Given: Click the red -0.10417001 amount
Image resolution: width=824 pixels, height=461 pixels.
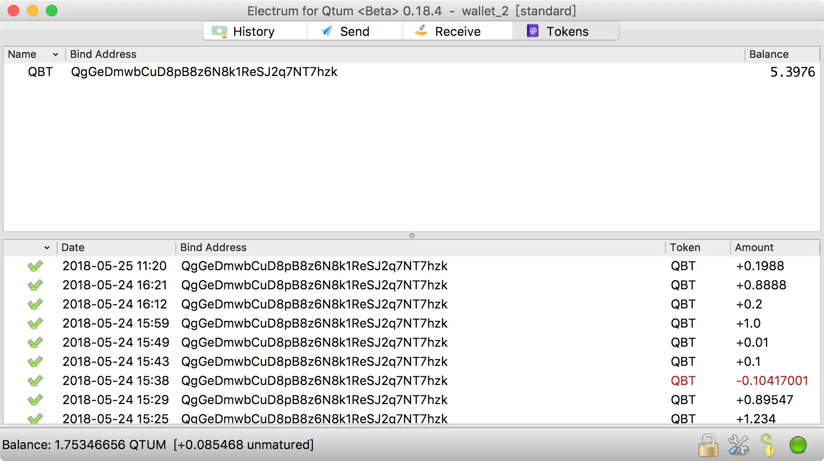Looking at the screenshot, I should coord(772,381).
